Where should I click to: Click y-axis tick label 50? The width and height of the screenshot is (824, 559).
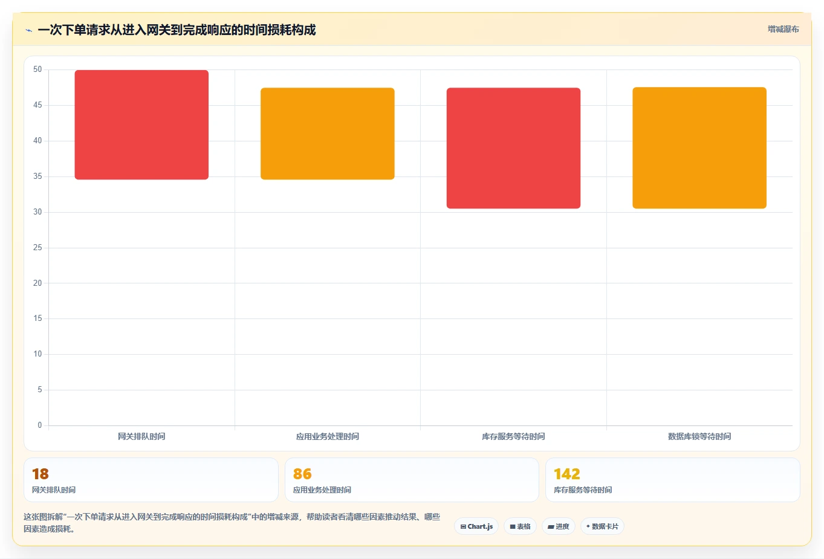coord(37,69)
